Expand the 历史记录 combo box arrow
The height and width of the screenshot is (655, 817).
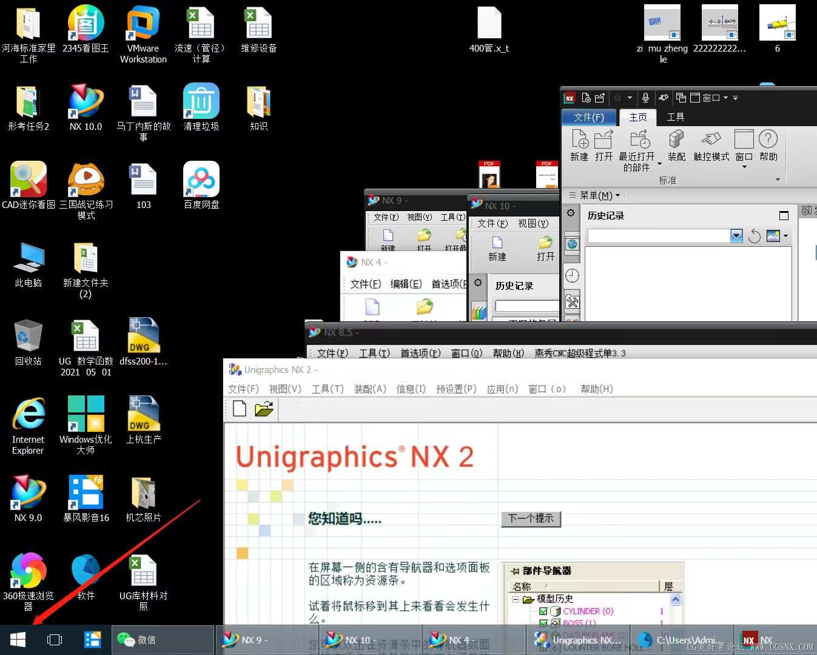736,236
